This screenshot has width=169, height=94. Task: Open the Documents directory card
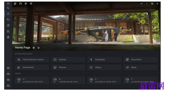(141, 60)
